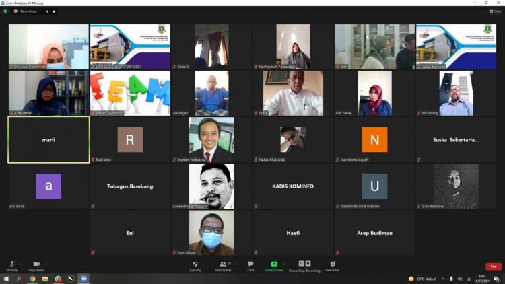Click the taskbar clock and date
This screenshot has width=505, height=284.
click(482, 279)
